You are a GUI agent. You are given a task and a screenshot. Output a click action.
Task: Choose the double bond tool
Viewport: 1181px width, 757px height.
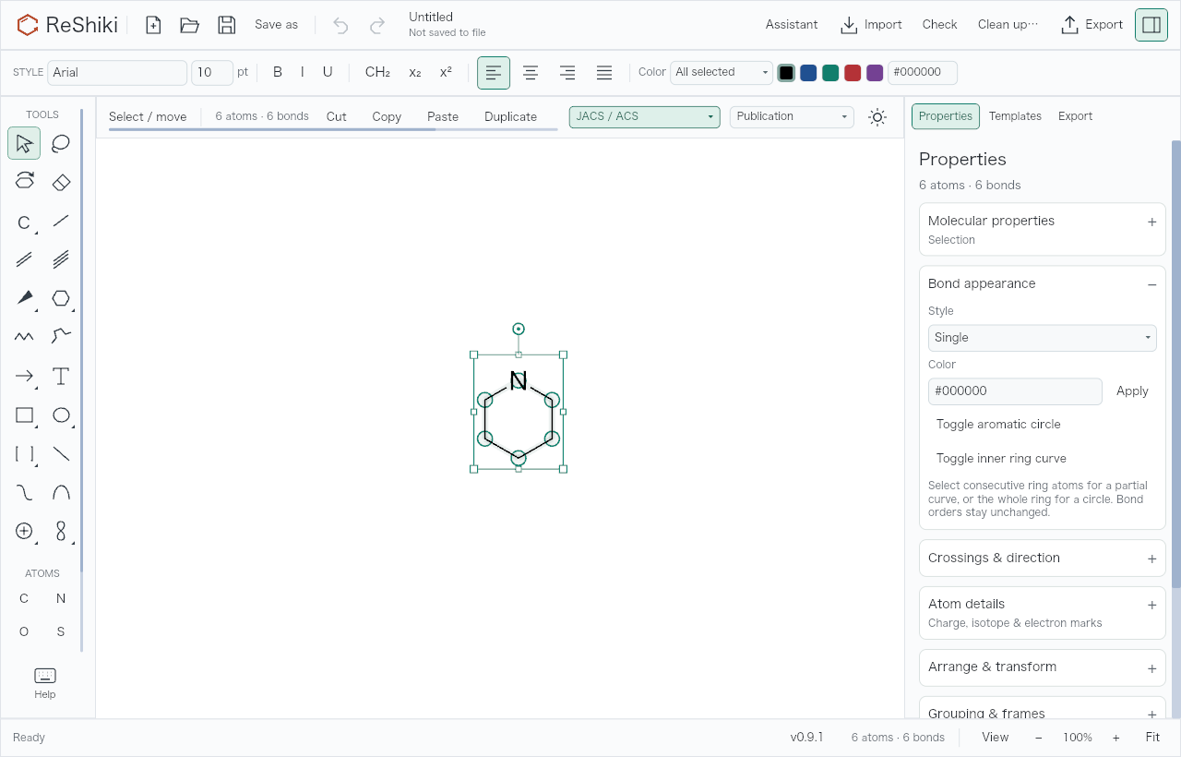[x=24, y=259]
